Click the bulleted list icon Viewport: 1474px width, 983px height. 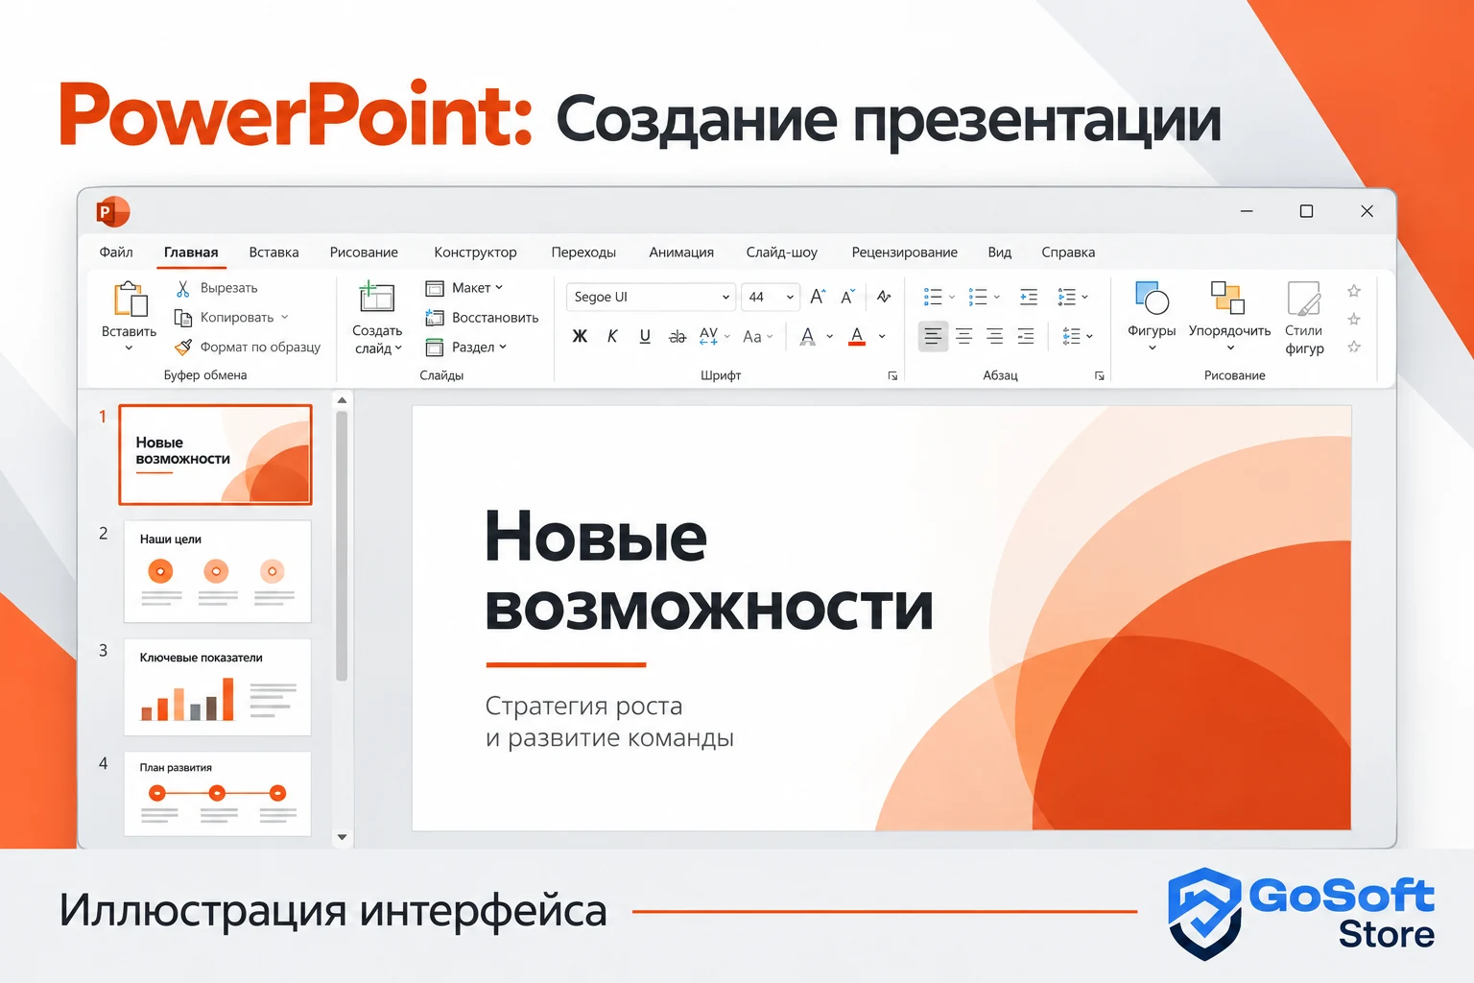pyautogui.click(x=933, y=297)
